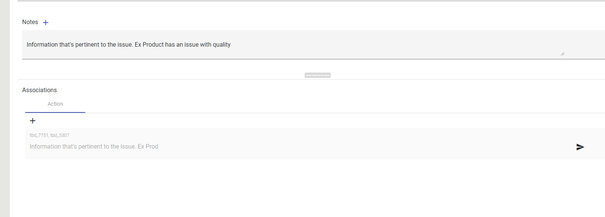
Task: Grab the Notes textarea resize handle
Action: (x=562, y=54)
